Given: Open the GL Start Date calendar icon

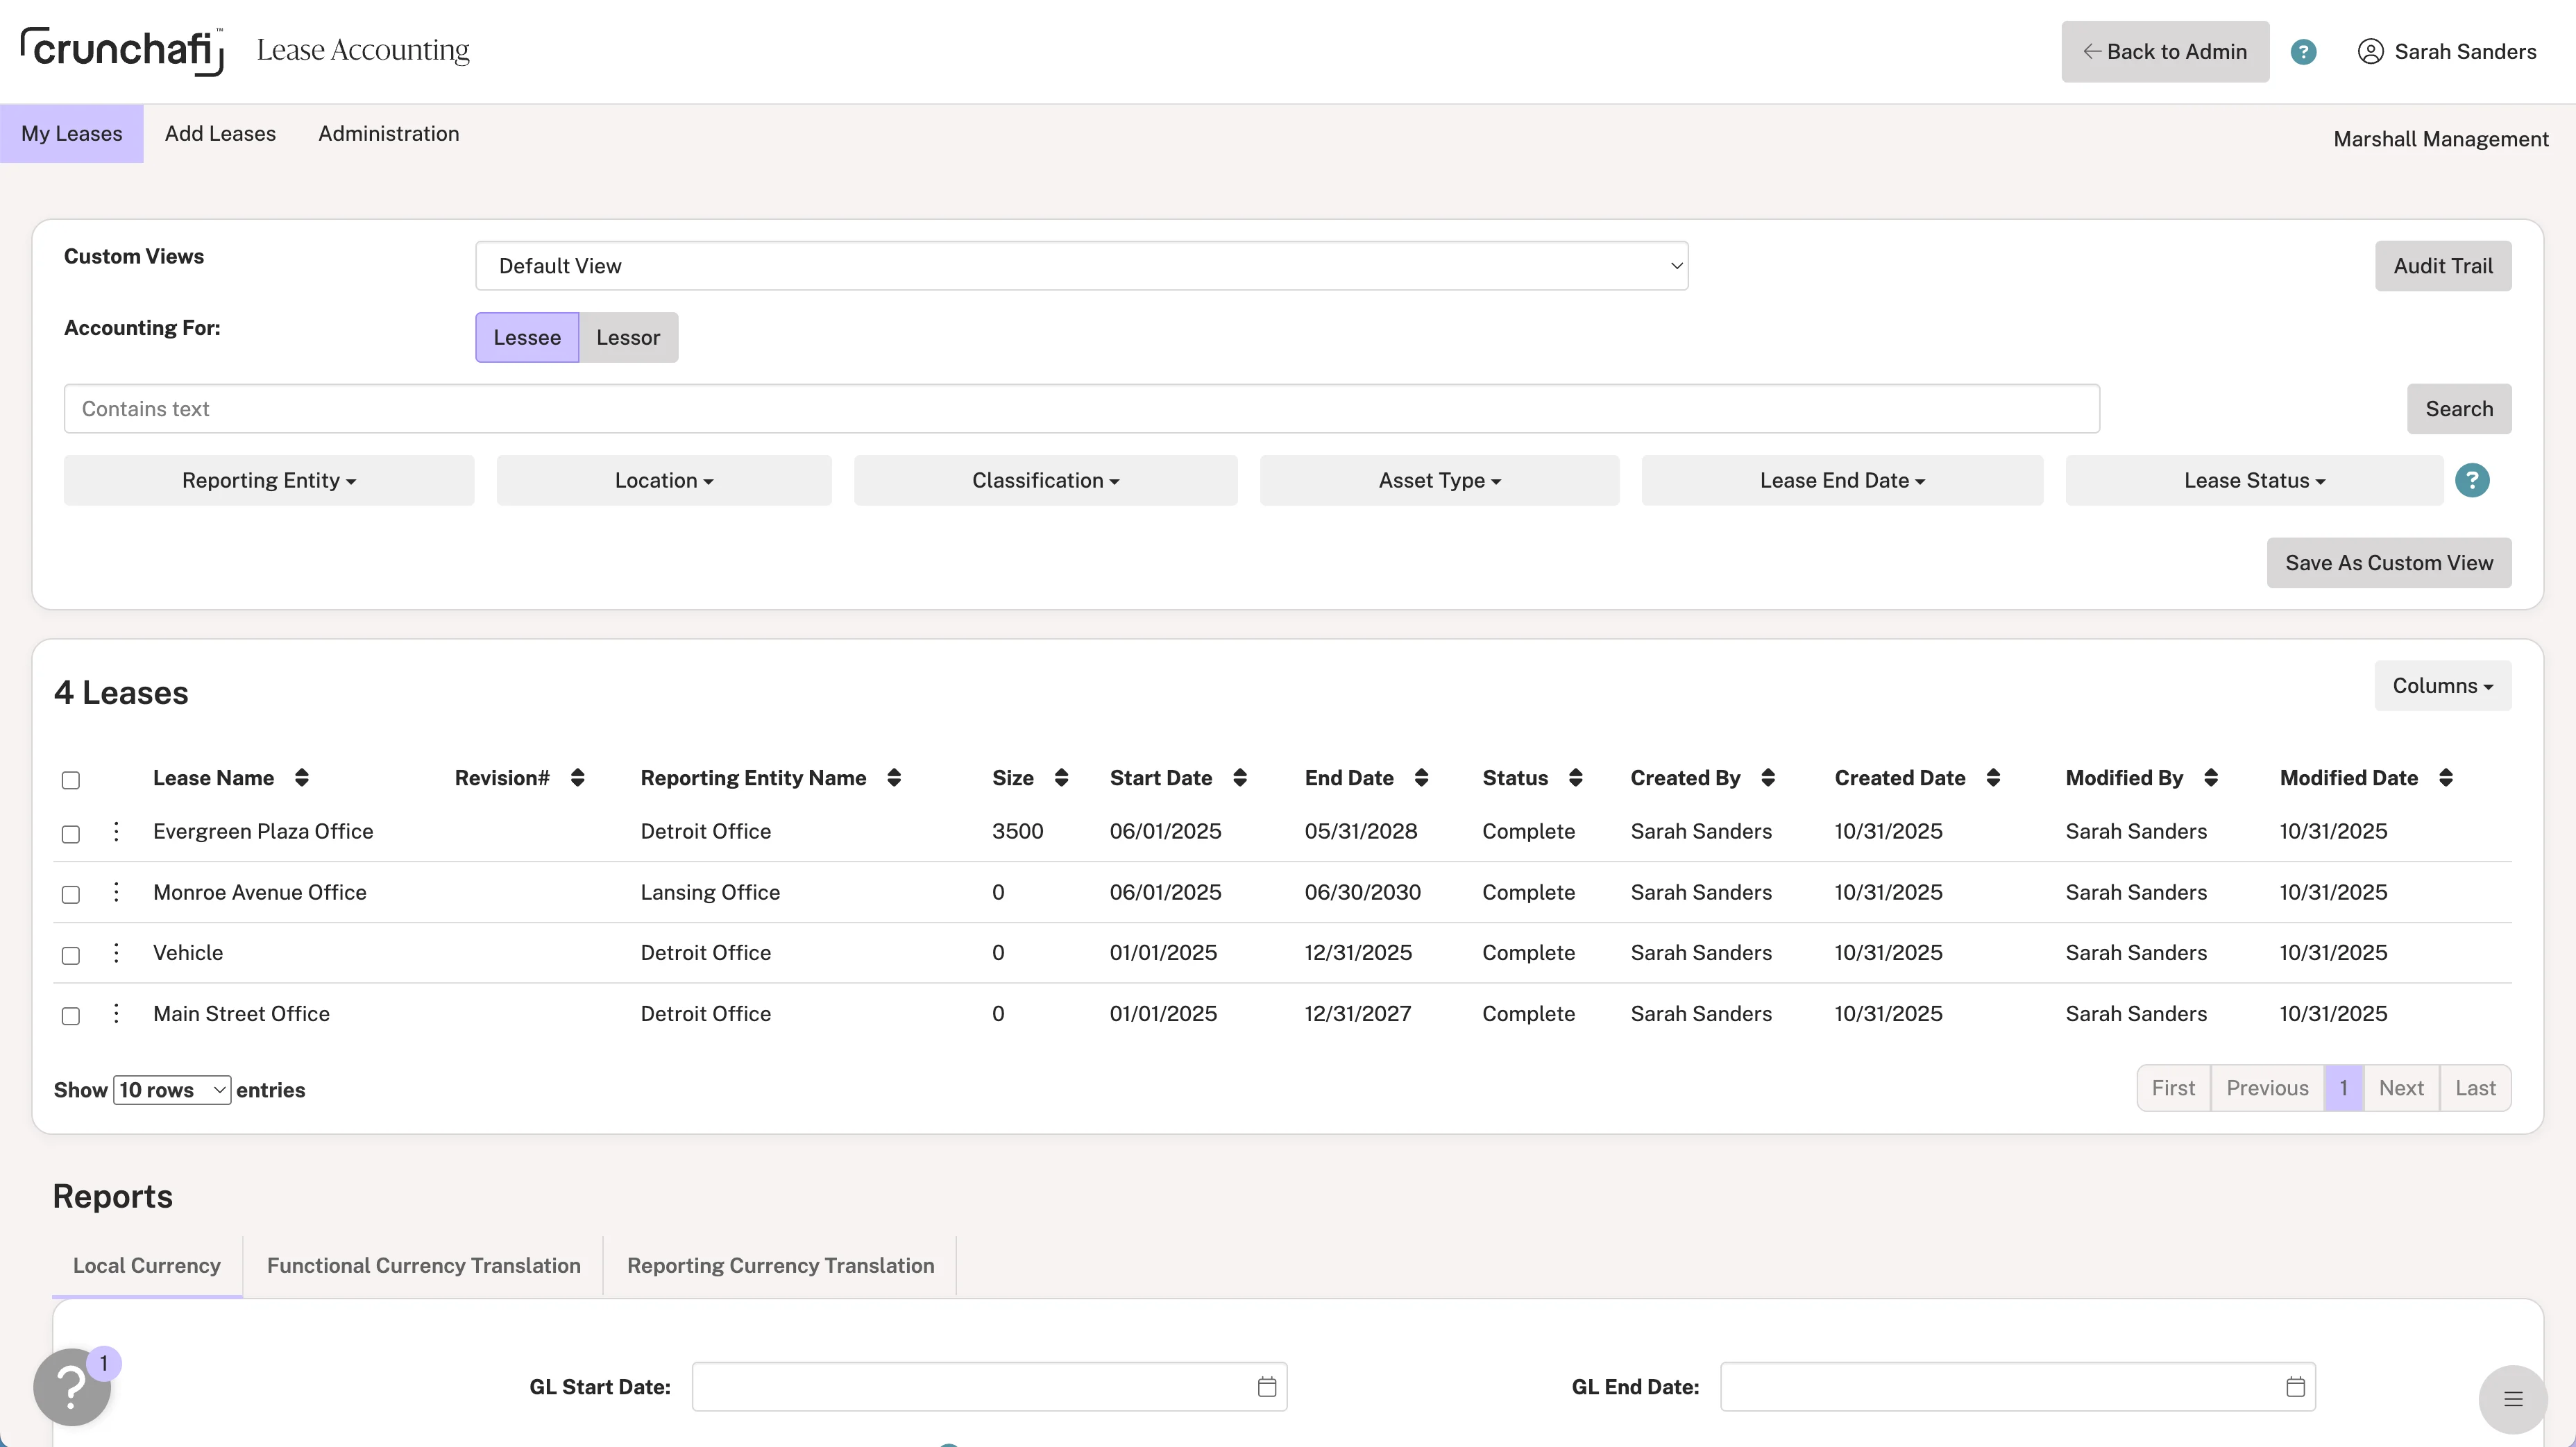Looking at the screenshot, I should [x=1266, y=1387].
